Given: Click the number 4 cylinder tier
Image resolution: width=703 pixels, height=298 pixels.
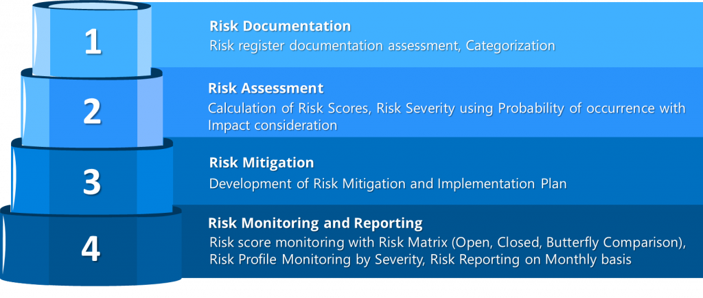Looking at the screenshot, I should [x=91, y=249].
